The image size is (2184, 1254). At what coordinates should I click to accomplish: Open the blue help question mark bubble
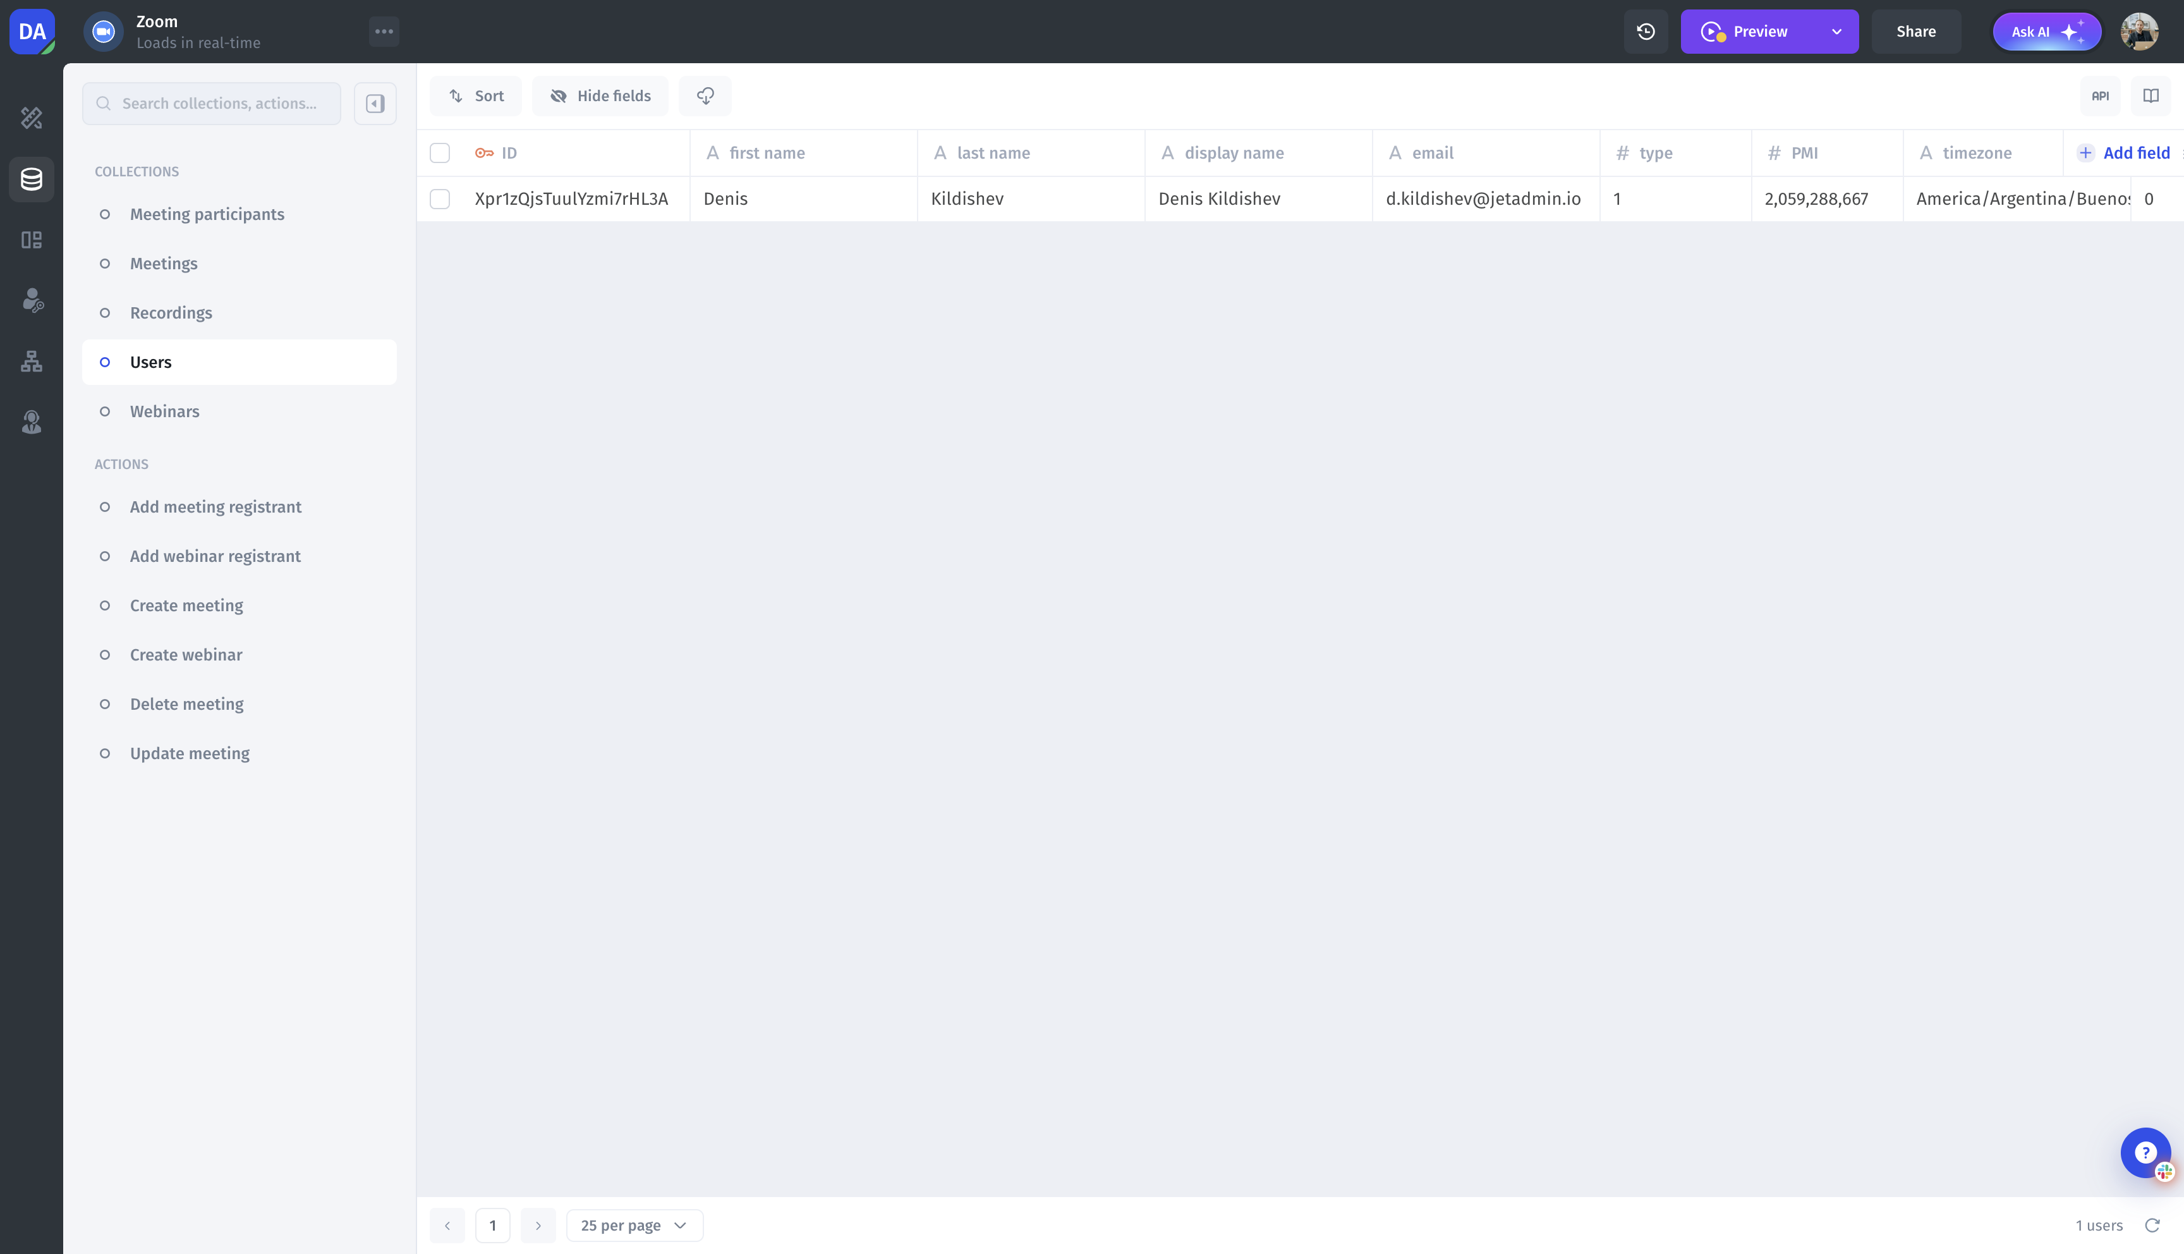(x=2144, y=1152)
